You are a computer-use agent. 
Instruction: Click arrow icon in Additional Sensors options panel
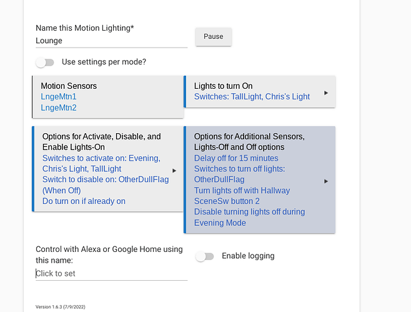coord(326,181)
